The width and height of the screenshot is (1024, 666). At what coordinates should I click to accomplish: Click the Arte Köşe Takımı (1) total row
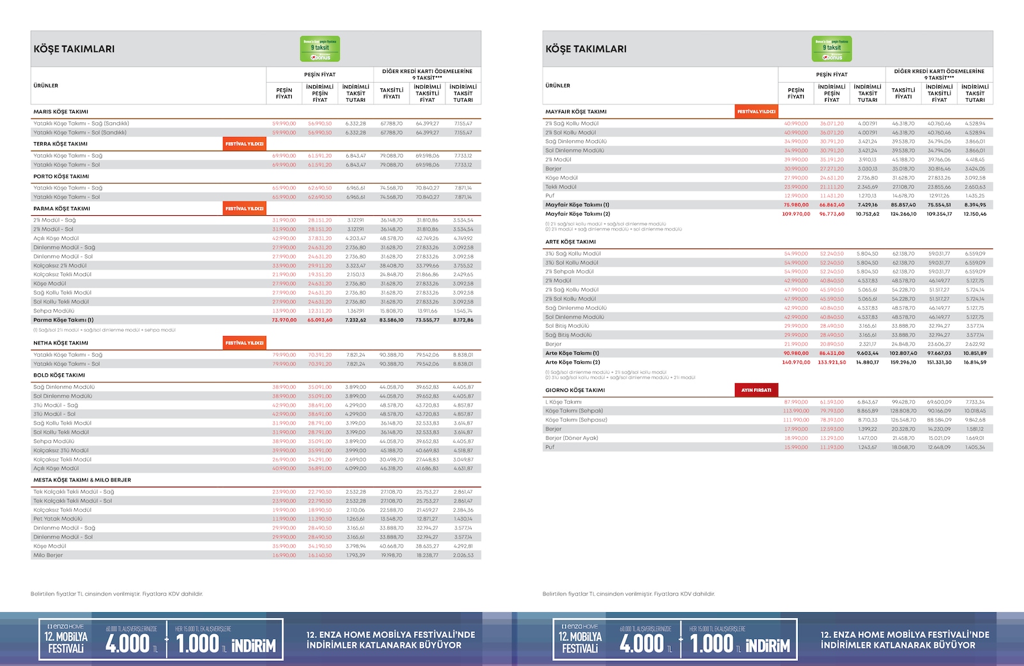768,353
